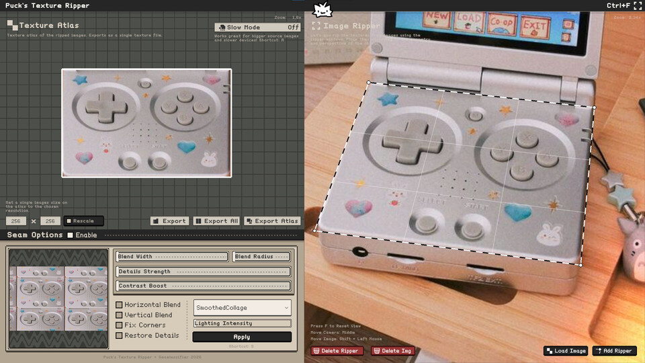The width and height of the screenshot is (645, 363).
Task: Adjust the Details Strength slider
Action: click(203, 272)
